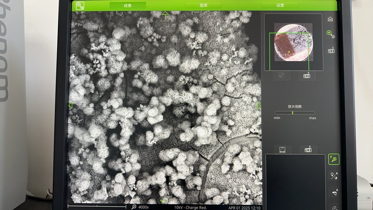Click the zoom-in switch icon below eject
This screenshot has height=210, width=373.
(331, 34)
